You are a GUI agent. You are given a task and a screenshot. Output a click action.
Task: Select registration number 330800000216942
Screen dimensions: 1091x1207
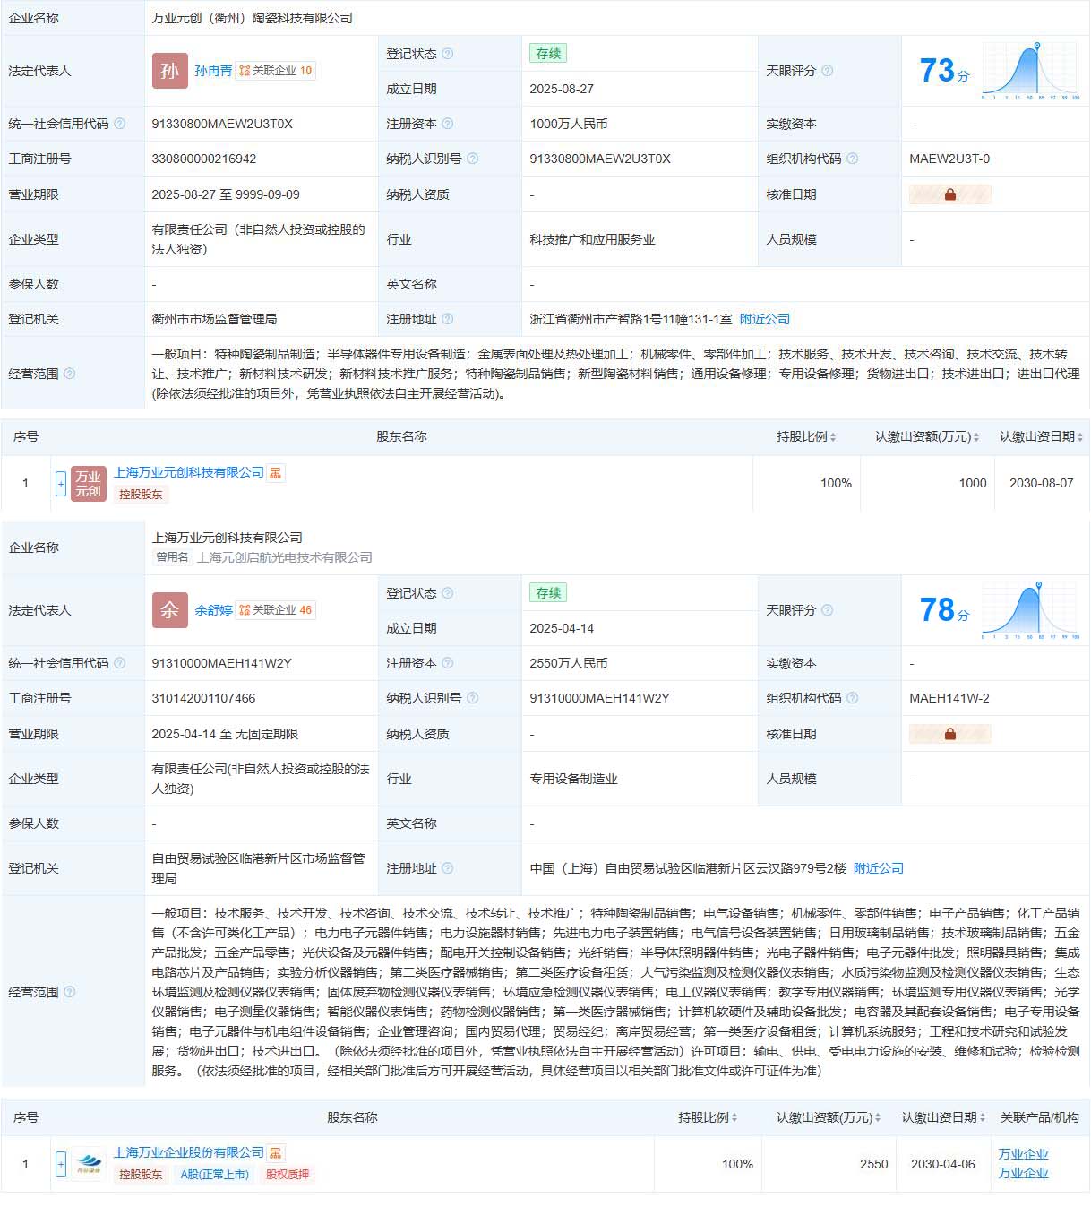[204, 159]
